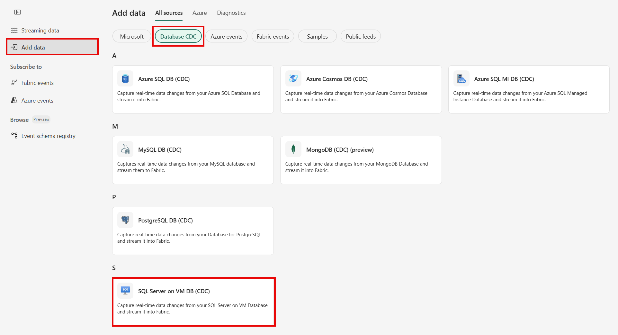Click the Azure Cosmos DB icon

pyautogui.click(x=293, y=79)
